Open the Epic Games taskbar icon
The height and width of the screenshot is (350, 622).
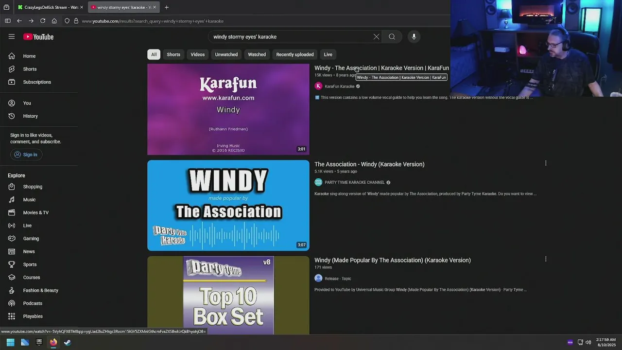click(39, 342)
